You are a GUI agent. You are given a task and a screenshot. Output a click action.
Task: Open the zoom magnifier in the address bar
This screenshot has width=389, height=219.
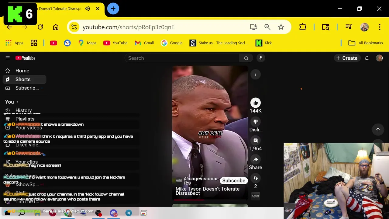(267, 27)
